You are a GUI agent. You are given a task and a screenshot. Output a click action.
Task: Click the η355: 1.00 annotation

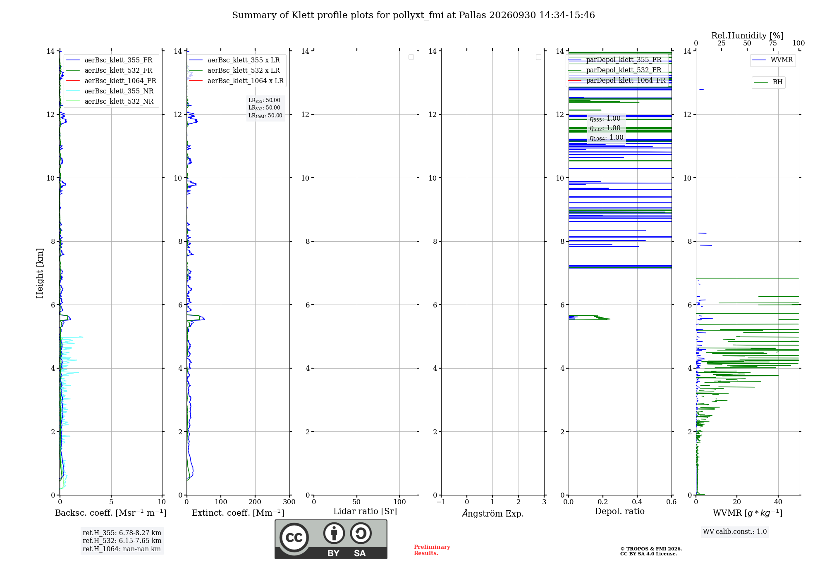pyautogui.click(x=605, y=119)
